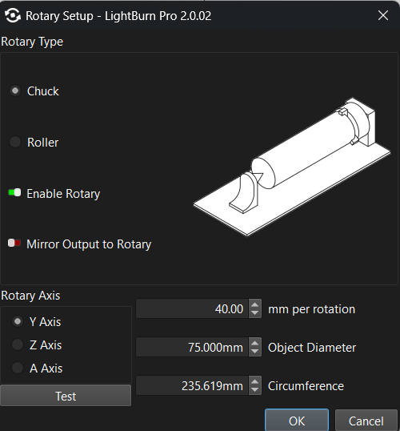Click the Object Diameter input field

[x=193, y=347]
